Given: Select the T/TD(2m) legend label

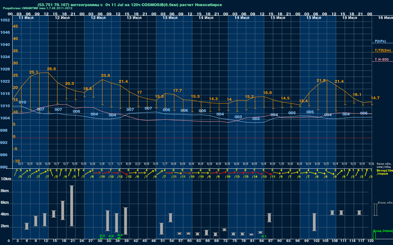Looking at the screenshot, I should (x=382, y=50).
